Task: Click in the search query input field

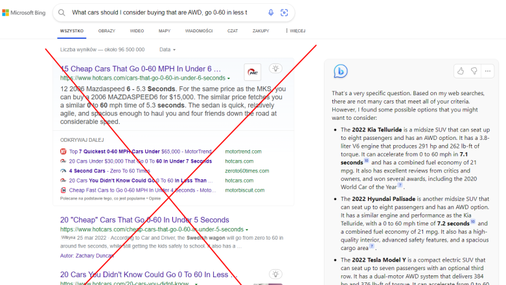Action: pyautogui.click(x=160, y=12)
